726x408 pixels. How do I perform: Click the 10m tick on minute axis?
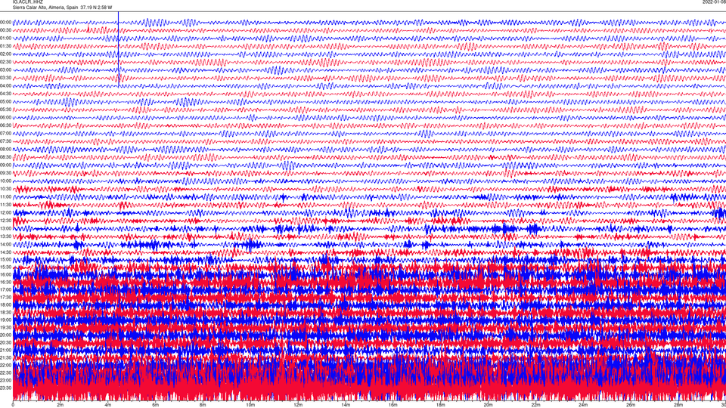coord(250,405)
